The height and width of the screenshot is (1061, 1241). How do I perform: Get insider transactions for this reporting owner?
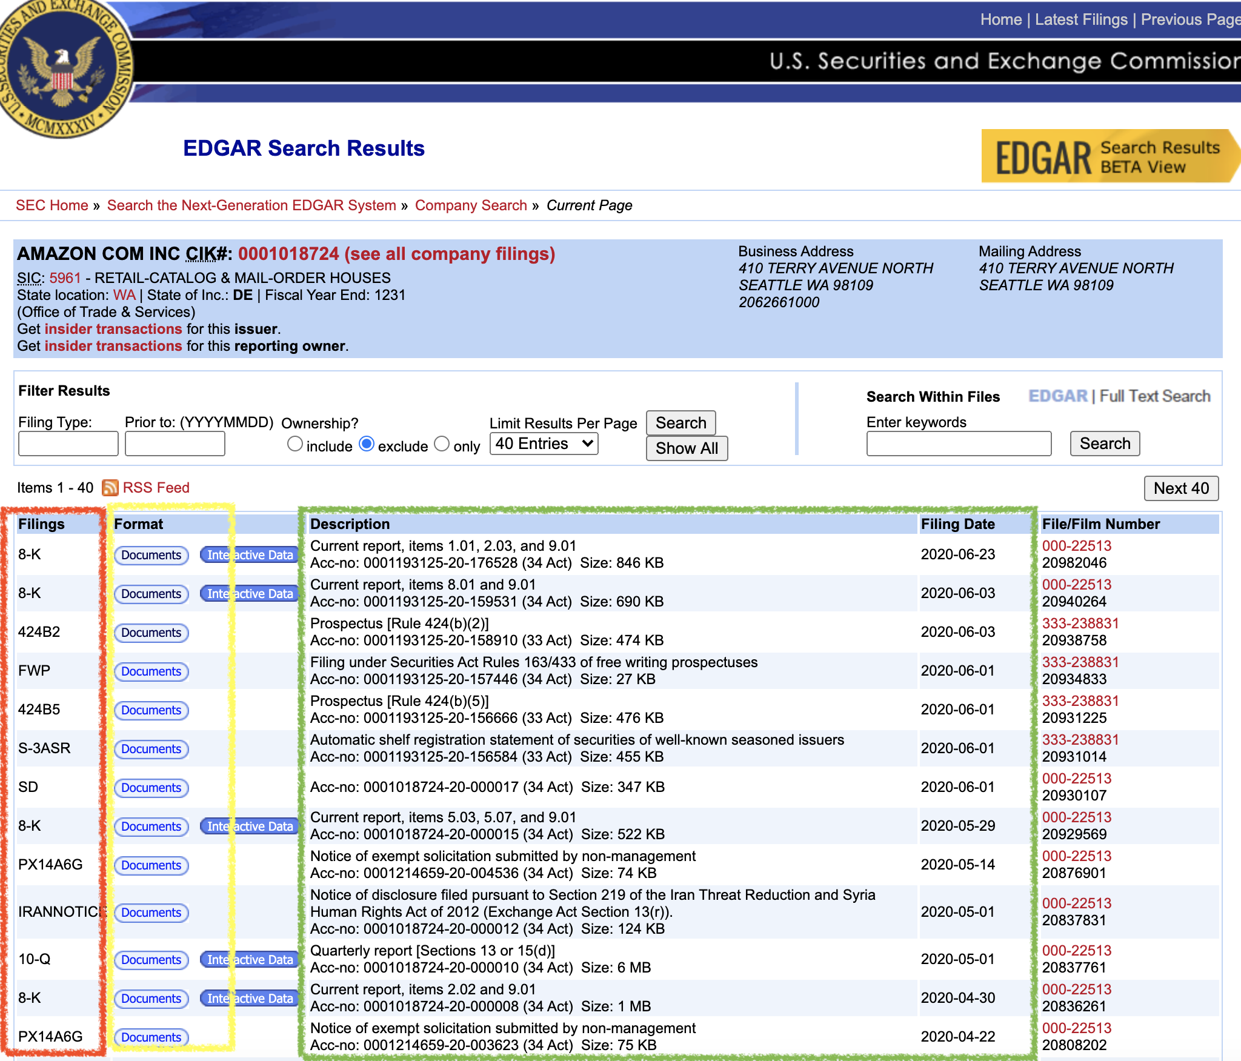[x=113, y=346]
